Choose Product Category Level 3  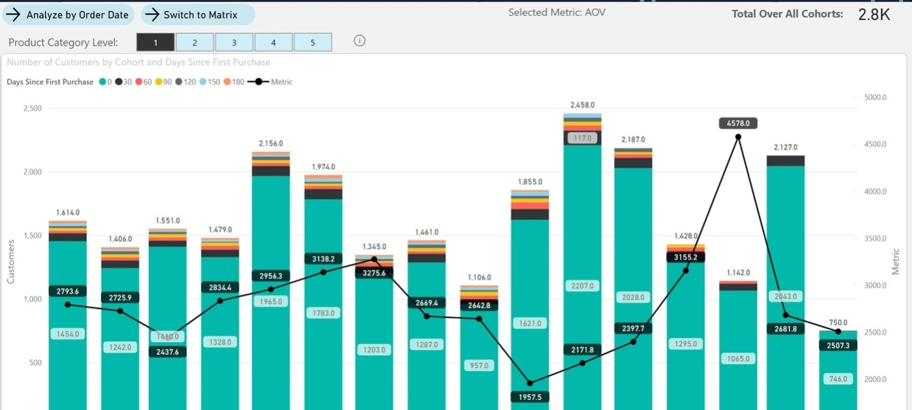234,43
